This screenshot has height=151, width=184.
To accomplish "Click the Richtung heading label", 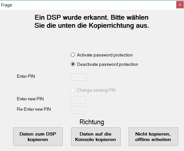I will pyautogui.click(x=92, y=122).
